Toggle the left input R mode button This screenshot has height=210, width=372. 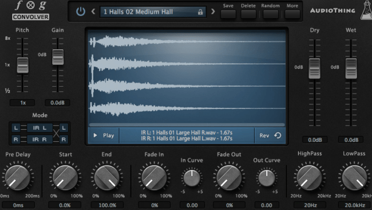[x=16, y=139]
